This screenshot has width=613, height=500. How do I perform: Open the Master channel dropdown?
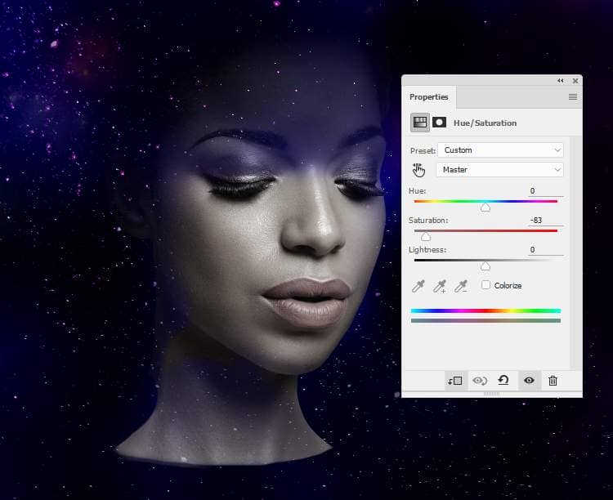(499, 170)
